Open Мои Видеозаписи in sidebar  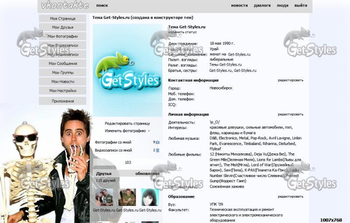coord(63,46)
